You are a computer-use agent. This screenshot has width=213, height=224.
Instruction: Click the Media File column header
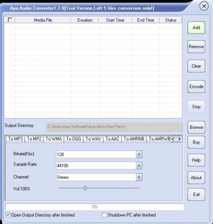(x=43, y=20)
